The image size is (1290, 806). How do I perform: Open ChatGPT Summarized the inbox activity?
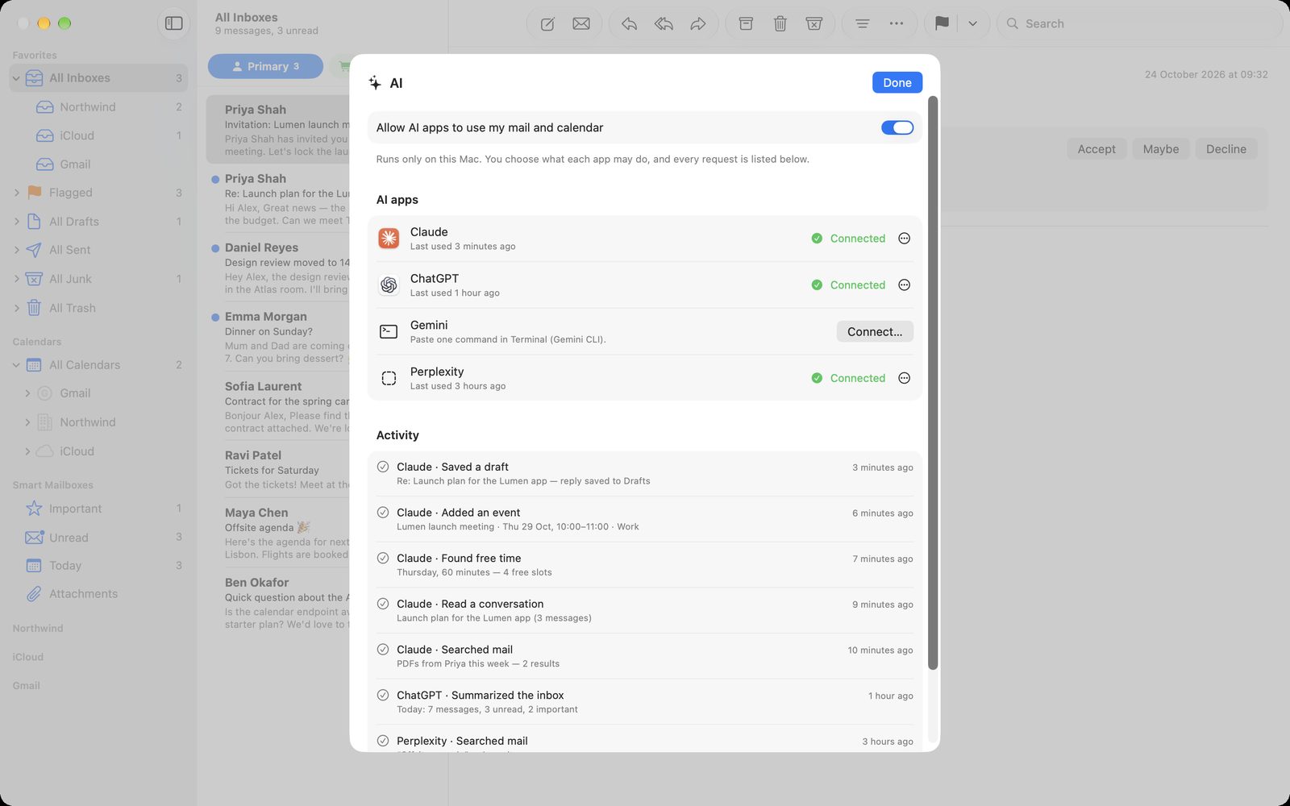click(x=645, y=702)
